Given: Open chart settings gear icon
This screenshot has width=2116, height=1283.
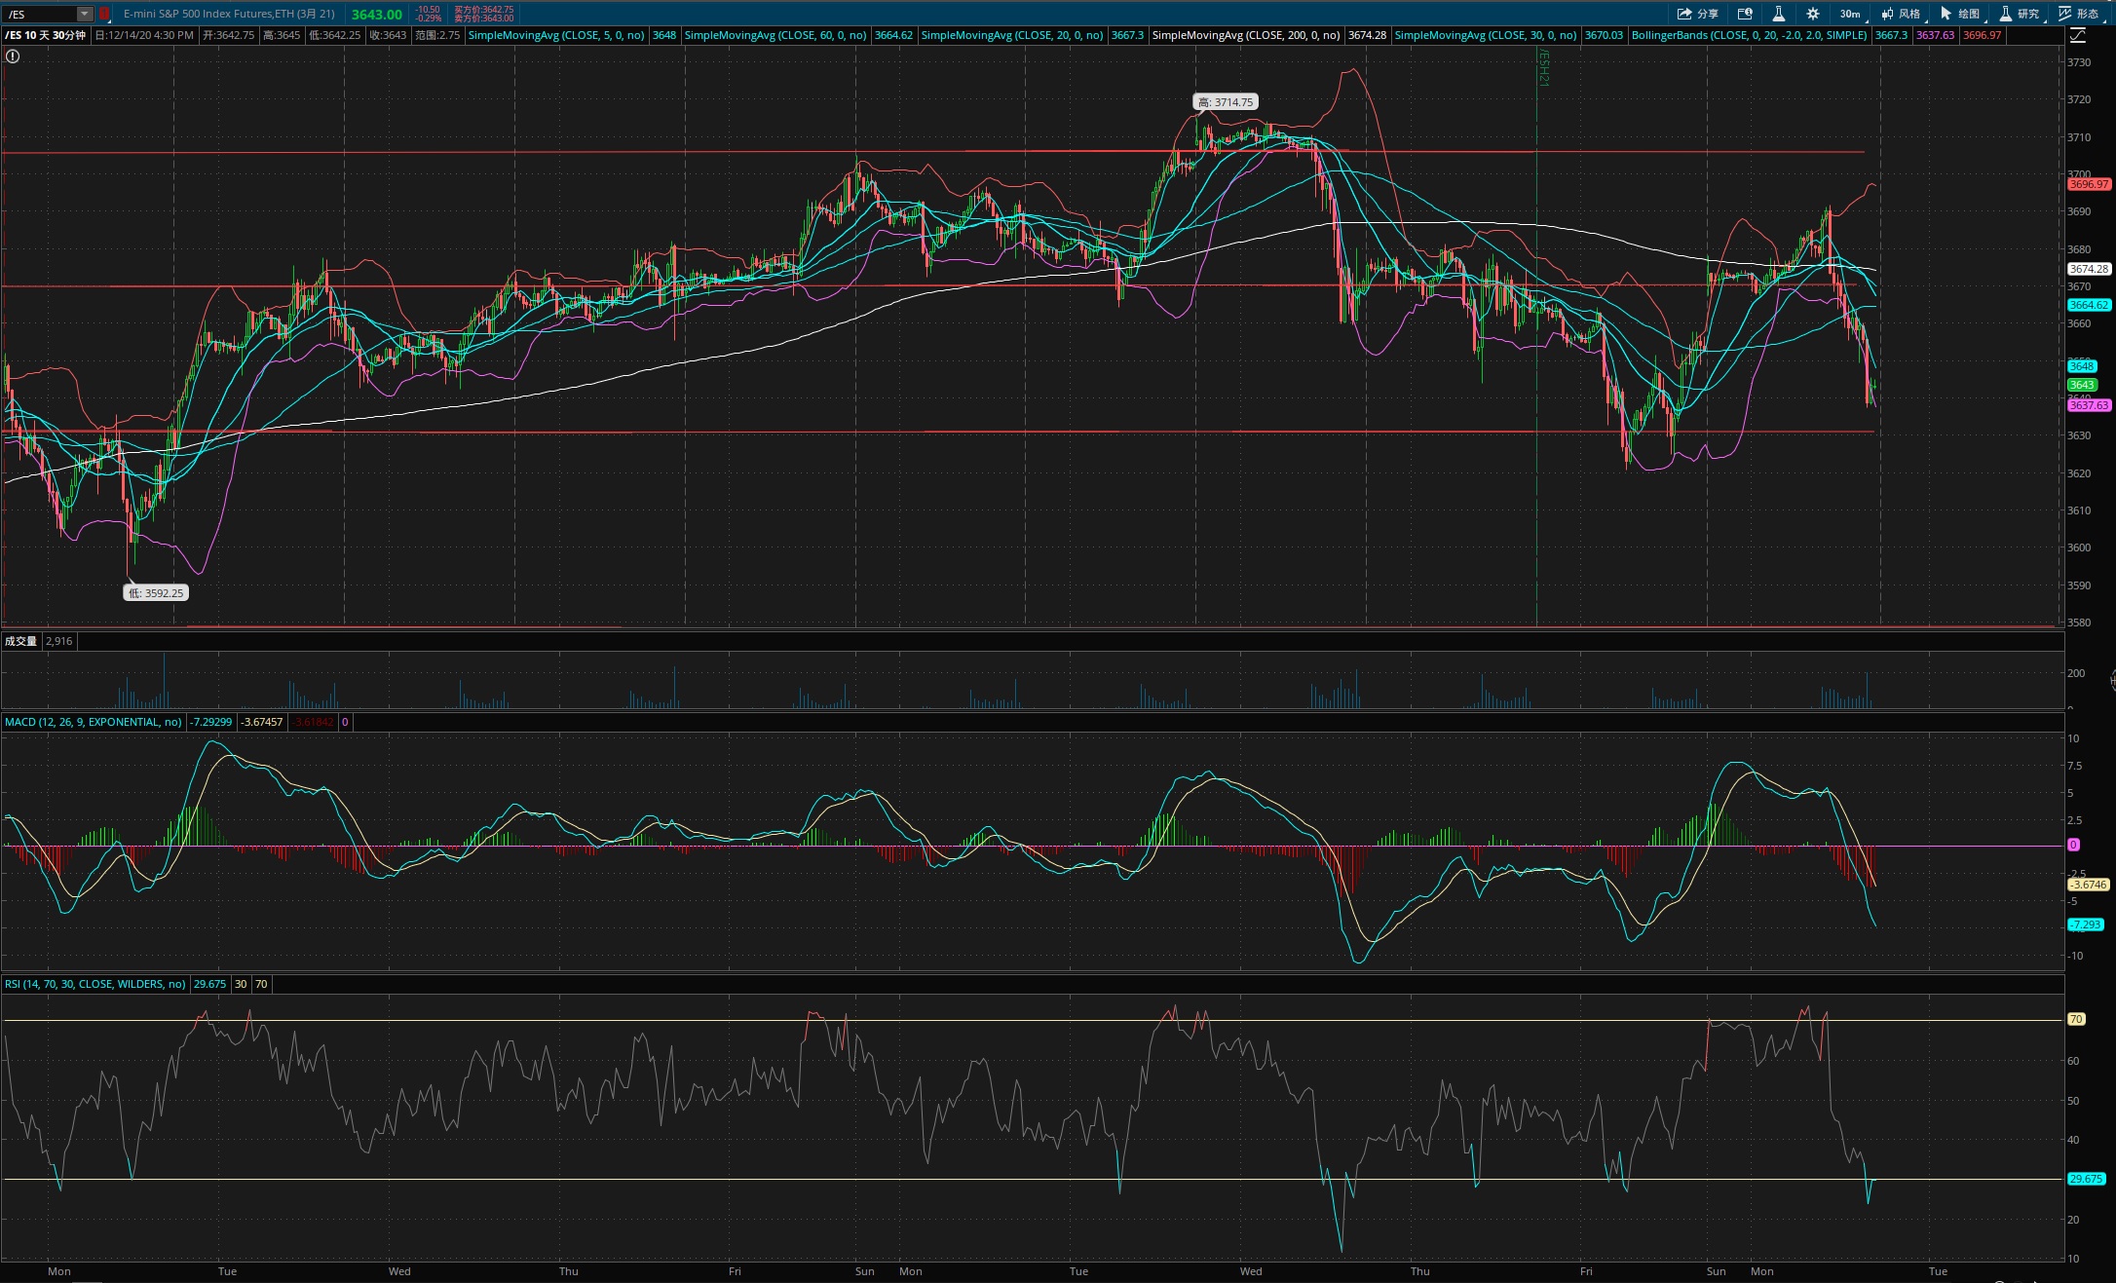Looking at the screenshot, I should coord(1813,14).
